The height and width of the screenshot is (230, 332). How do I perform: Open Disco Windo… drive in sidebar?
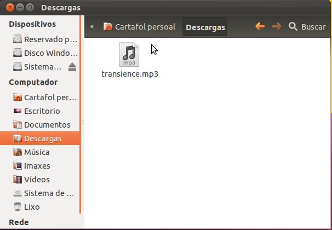(x=40, y=53)
